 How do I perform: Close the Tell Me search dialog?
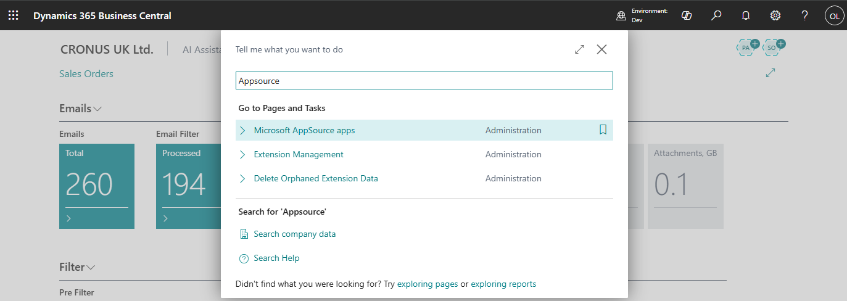point(601,49)
